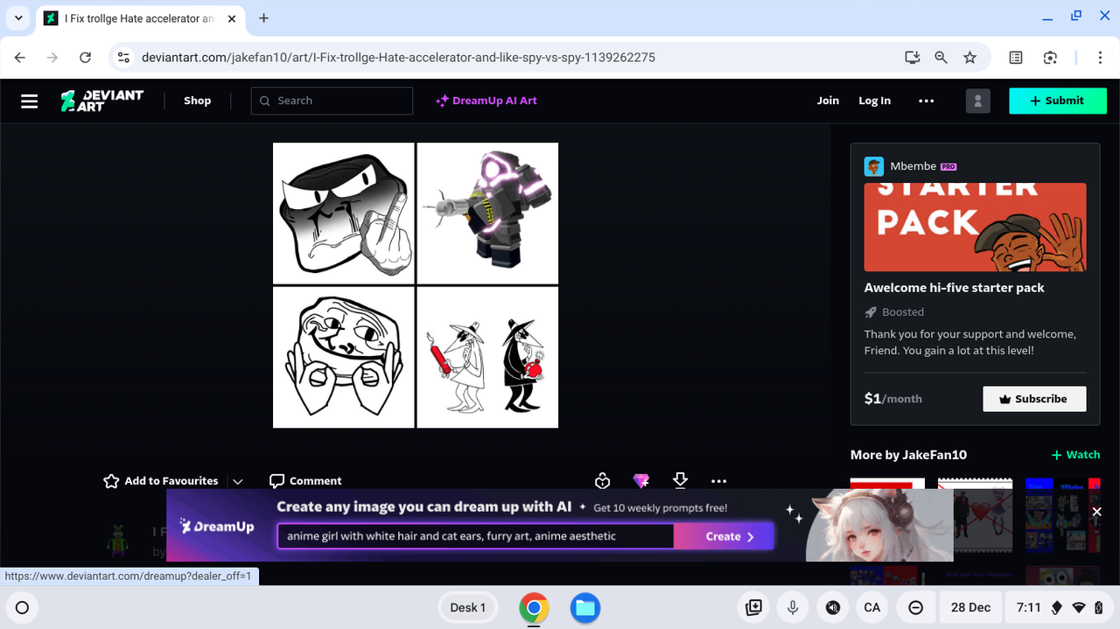Open a new browser tab
1120x629 pixels.
(x=263, y=18)
